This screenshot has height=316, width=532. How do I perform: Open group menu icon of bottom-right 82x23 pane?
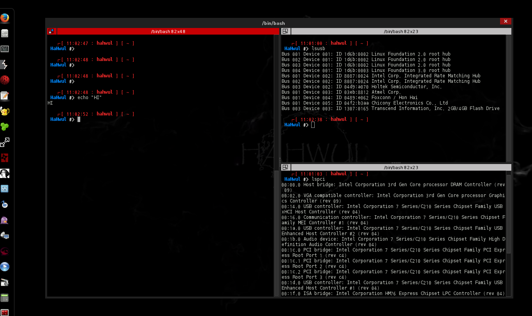point(285,168)
